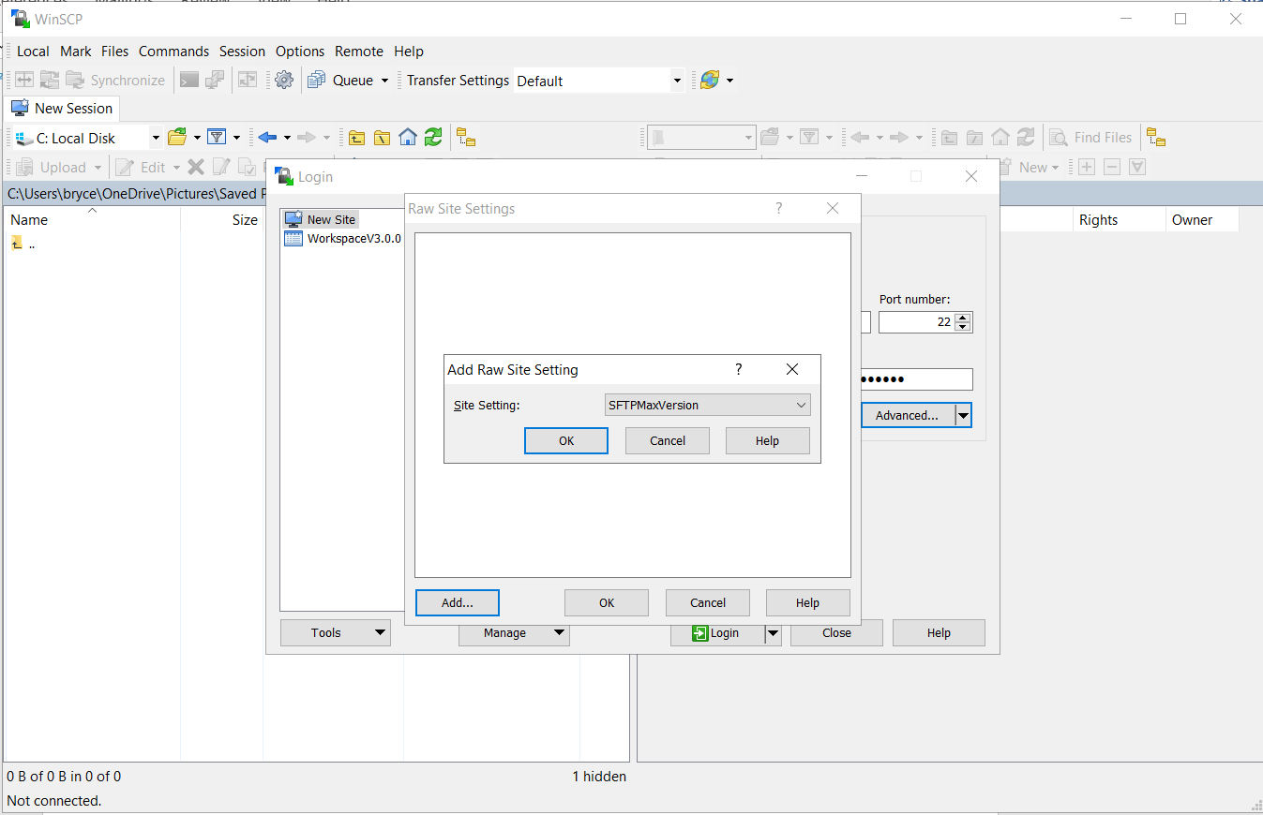
Task: Click the local Root Directory icon
Action: (383, 138)
